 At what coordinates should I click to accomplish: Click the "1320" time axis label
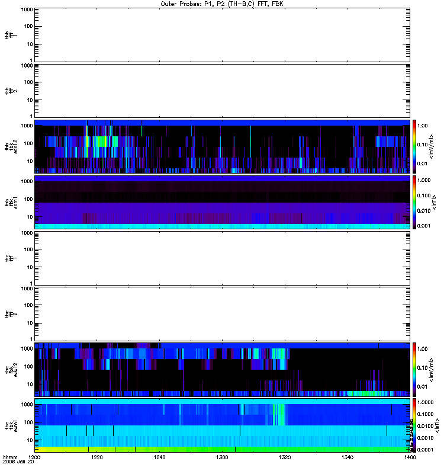[x=285, y=457]
